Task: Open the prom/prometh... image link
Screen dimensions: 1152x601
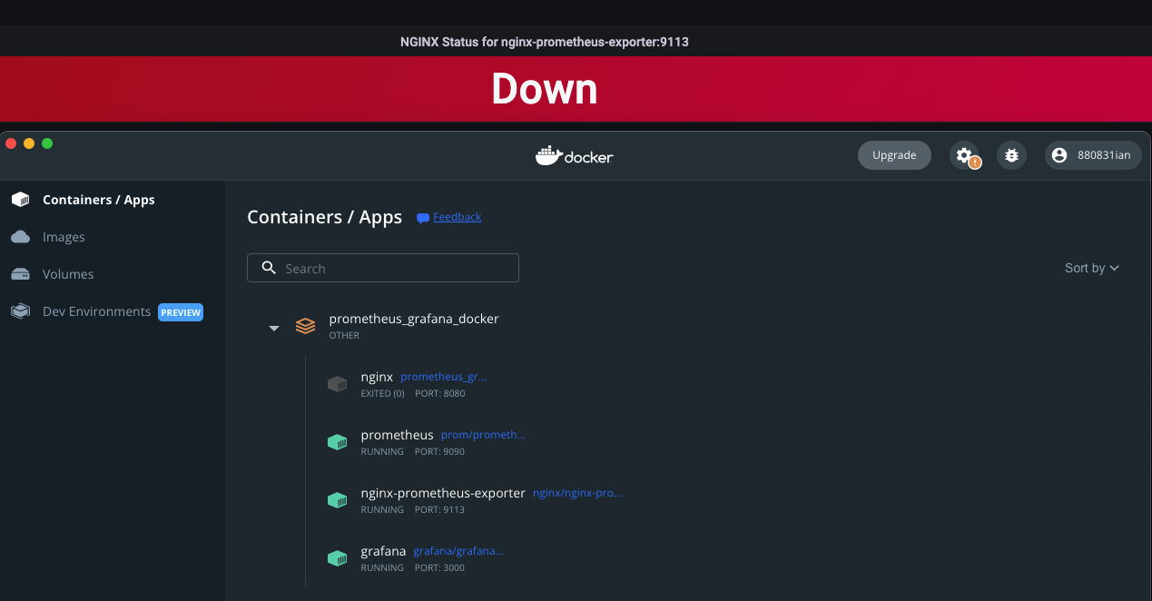Action: click(483, 435)
